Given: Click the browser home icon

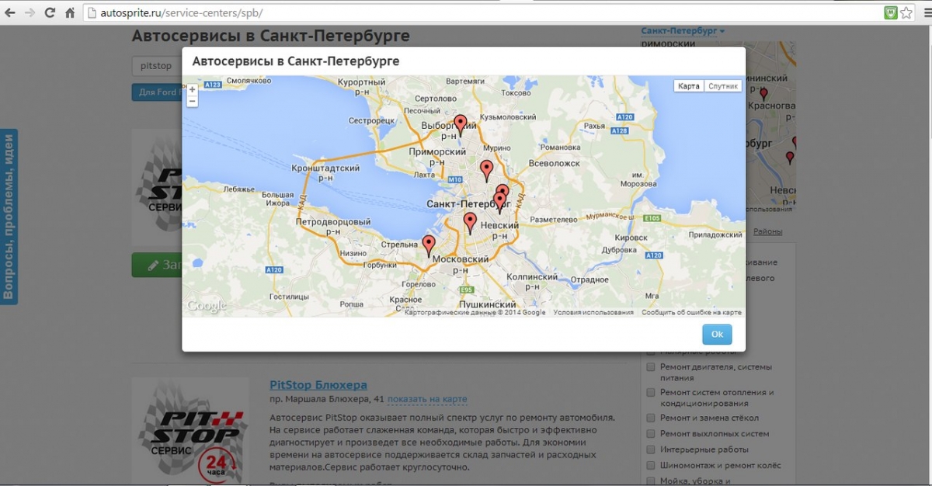Looking at the screenshot, I should (x=70, y=13).
